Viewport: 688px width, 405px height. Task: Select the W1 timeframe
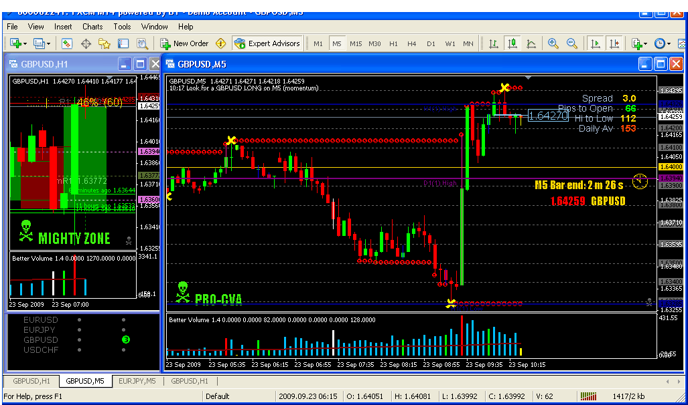pyautogui.click(x=450, y=43)
